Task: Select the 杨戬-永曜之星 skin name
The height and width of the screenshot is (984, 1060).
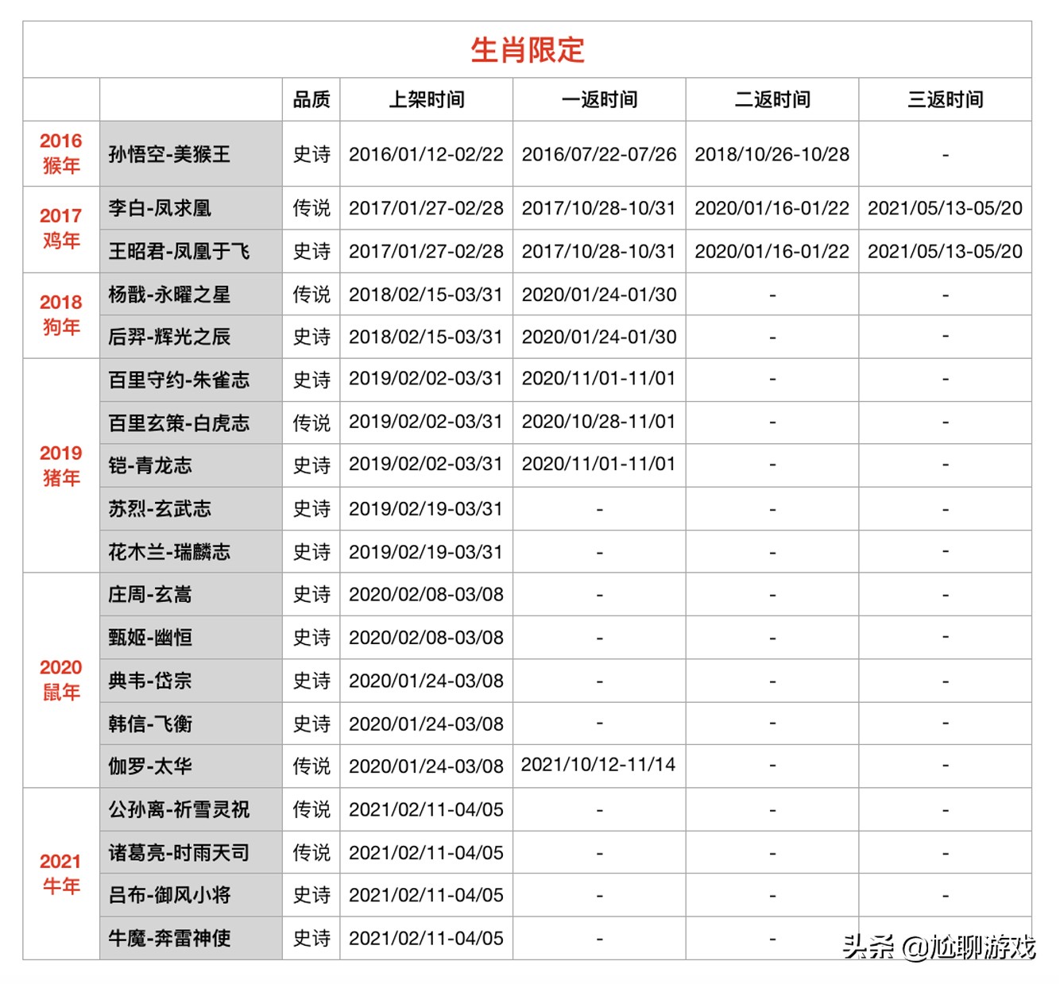Action: [169, 295]
